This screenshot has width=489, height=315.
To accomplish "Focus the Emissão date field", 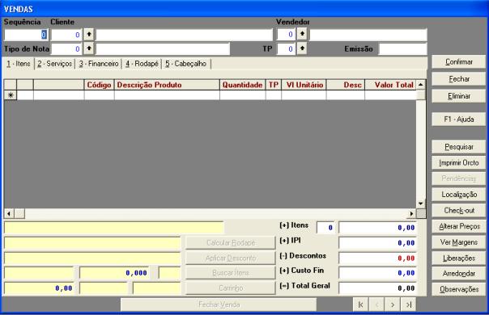I will coord(402,49).
